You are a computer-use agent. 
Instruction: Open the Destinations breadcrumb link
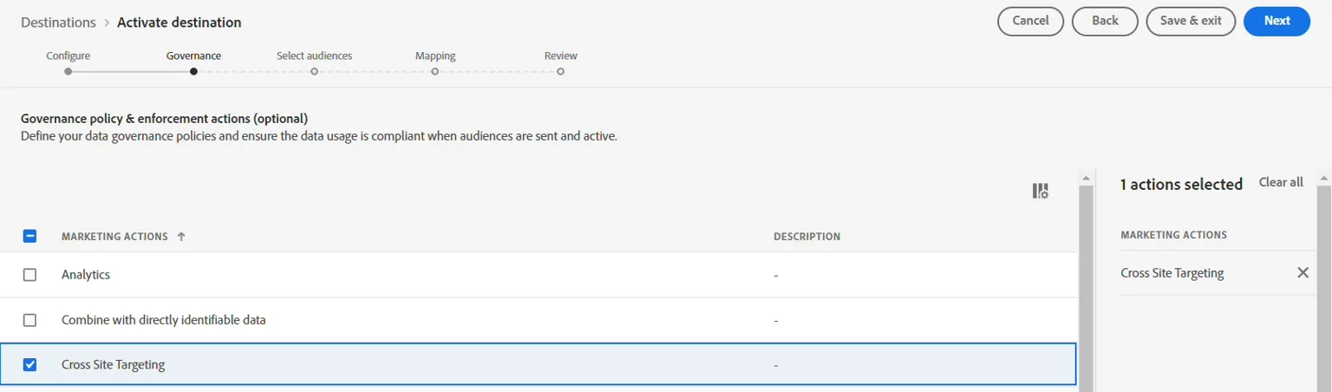tap(58, 22)
